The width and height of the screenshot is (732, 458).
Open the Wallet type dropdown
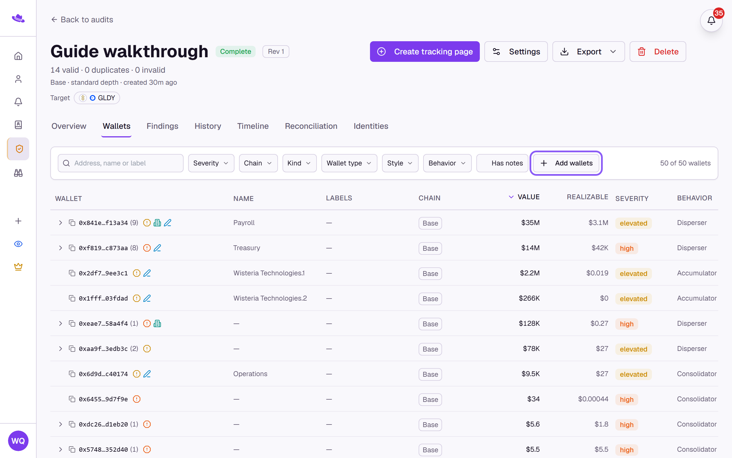tap(349, 163)
